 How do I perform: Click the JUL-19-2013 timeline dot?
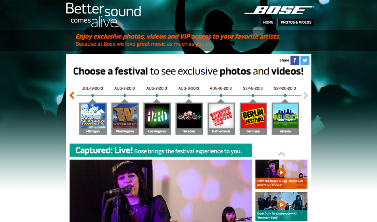coord(92,96)
